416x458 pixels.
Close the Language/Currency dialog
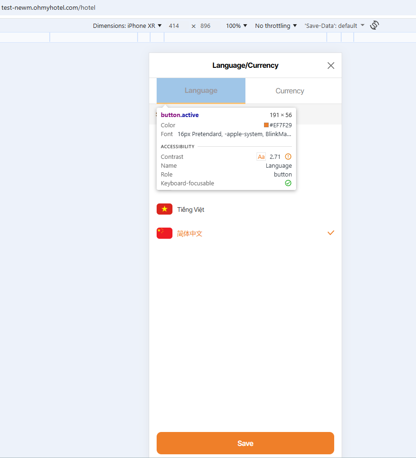(x=330, y=65)
